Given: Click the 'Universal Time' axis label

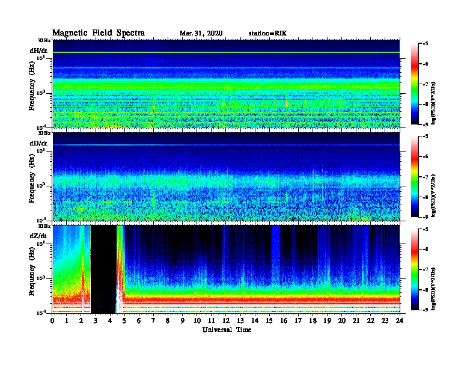Looking at the screenshot, I should pyautogui.click(x=227, y=330).
